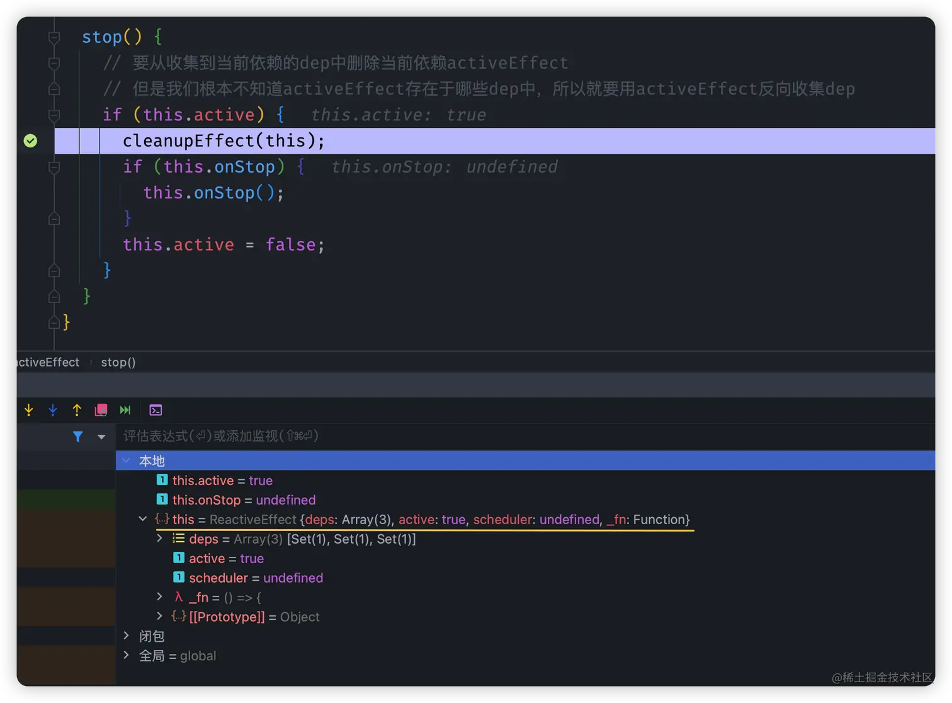The width and height of the screenshot is (952, 703).
Task: Click the variables filter funnel icon
Action: 78,436
